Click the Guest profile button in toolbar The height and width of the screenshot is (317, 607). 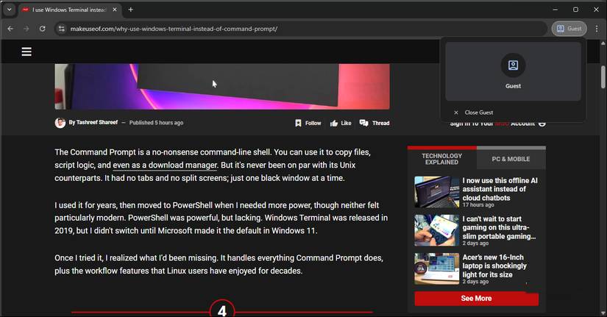click(x=569, y=29)
